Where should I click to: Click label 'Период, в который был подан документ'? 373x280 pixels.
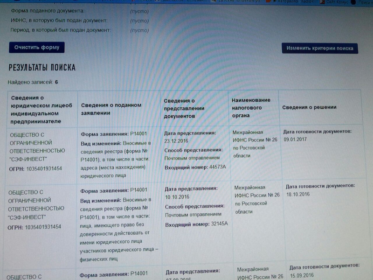click(61, 30)
